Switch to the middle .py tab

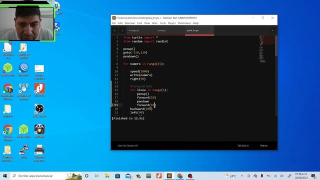click(x=162, y=30)
